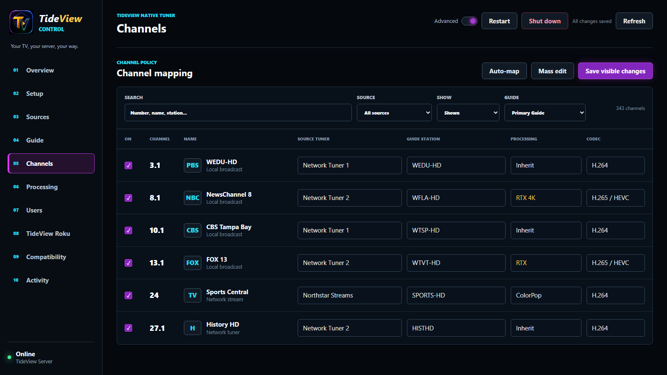
Task: Click the NBC badge for NewsChannel 8
Action: [193, 198]
